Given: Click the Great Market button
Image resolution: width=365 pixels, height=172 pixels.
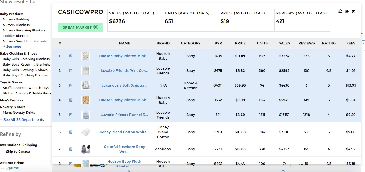Looking at the screenshot, I should [x=80, y=27].
